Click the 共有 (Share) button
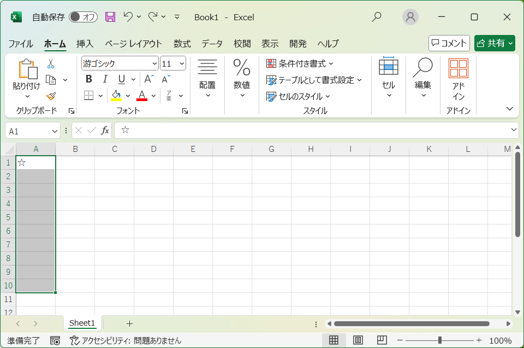This screenshot has height=348, width=524. (495, 43)
